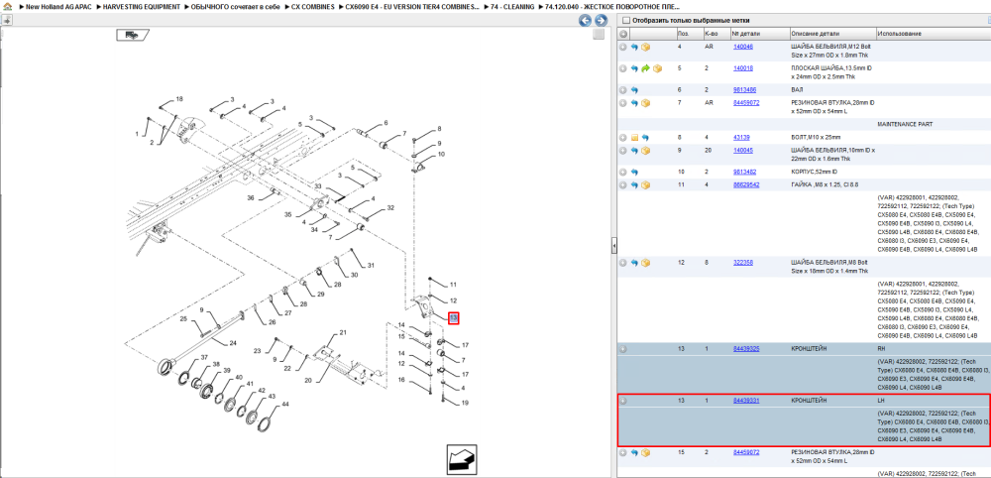Open 'ОБЫЧНОГО сочетает в себе' breadcrumb

(235, 6)
